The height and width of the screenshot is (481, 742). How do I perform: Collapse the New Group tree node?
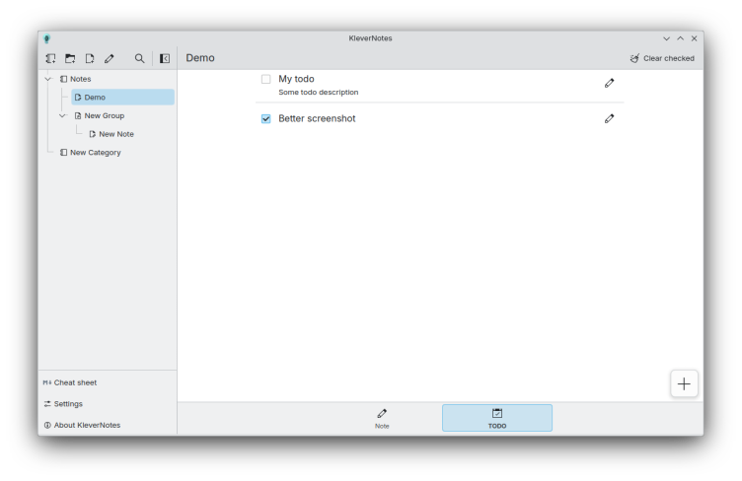[63, 115]
